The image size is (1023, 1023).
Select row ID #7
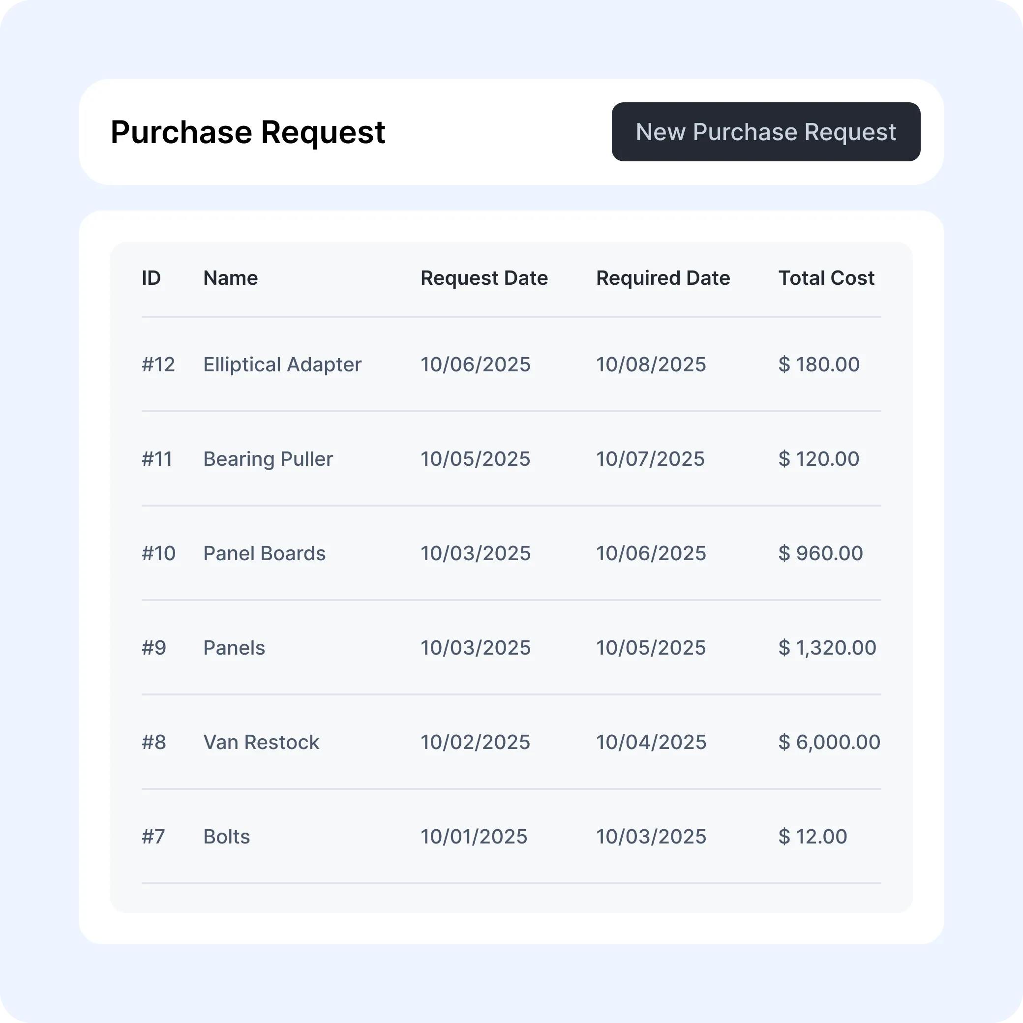153,836
